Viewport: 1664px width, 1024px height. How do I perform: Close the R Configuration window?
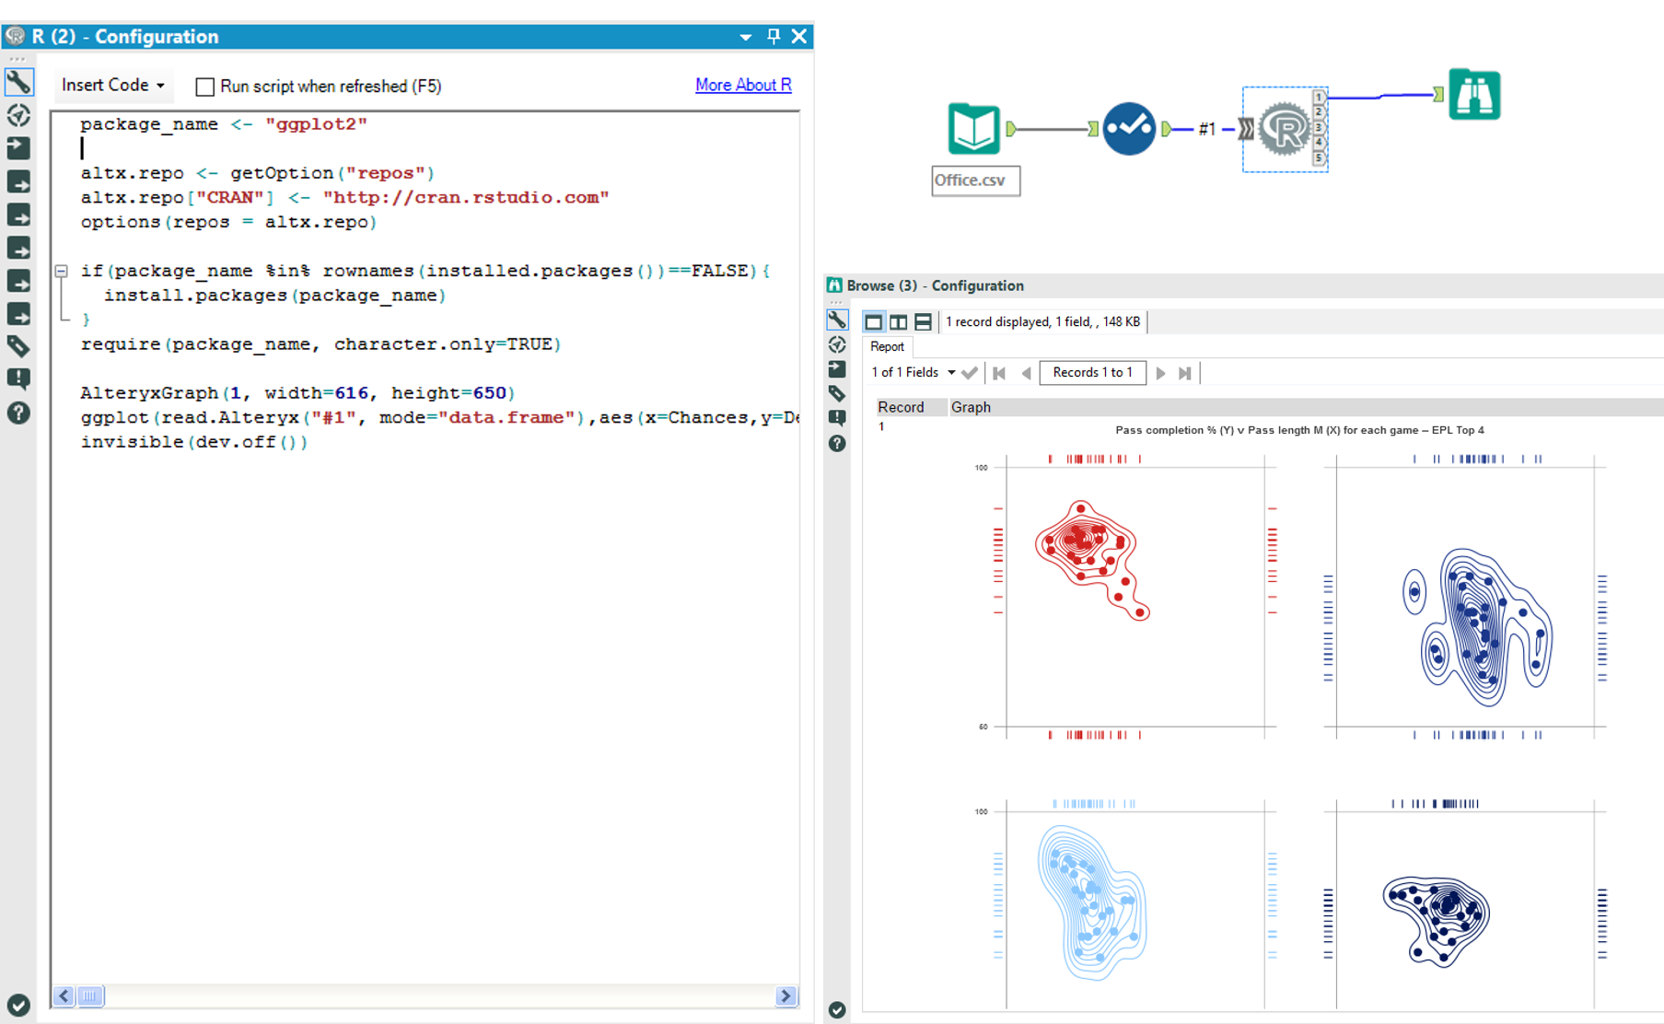coord(799,36)
